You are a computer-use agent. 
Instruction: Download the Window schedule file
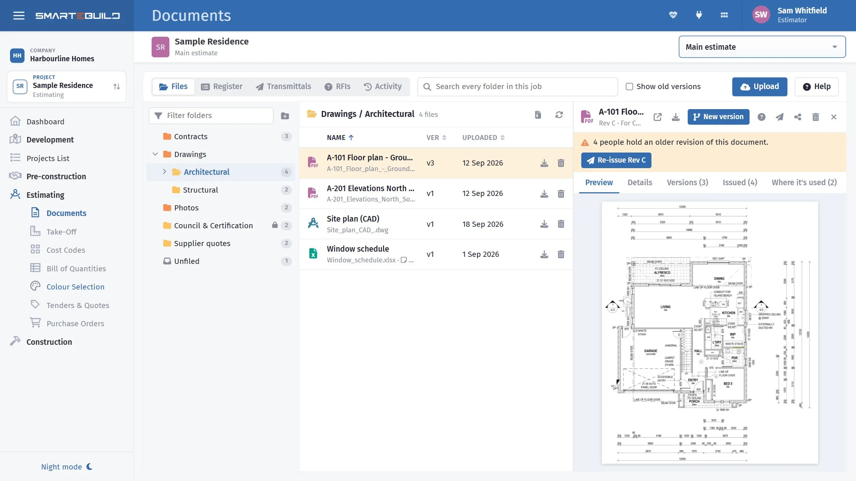pos(544,254)
